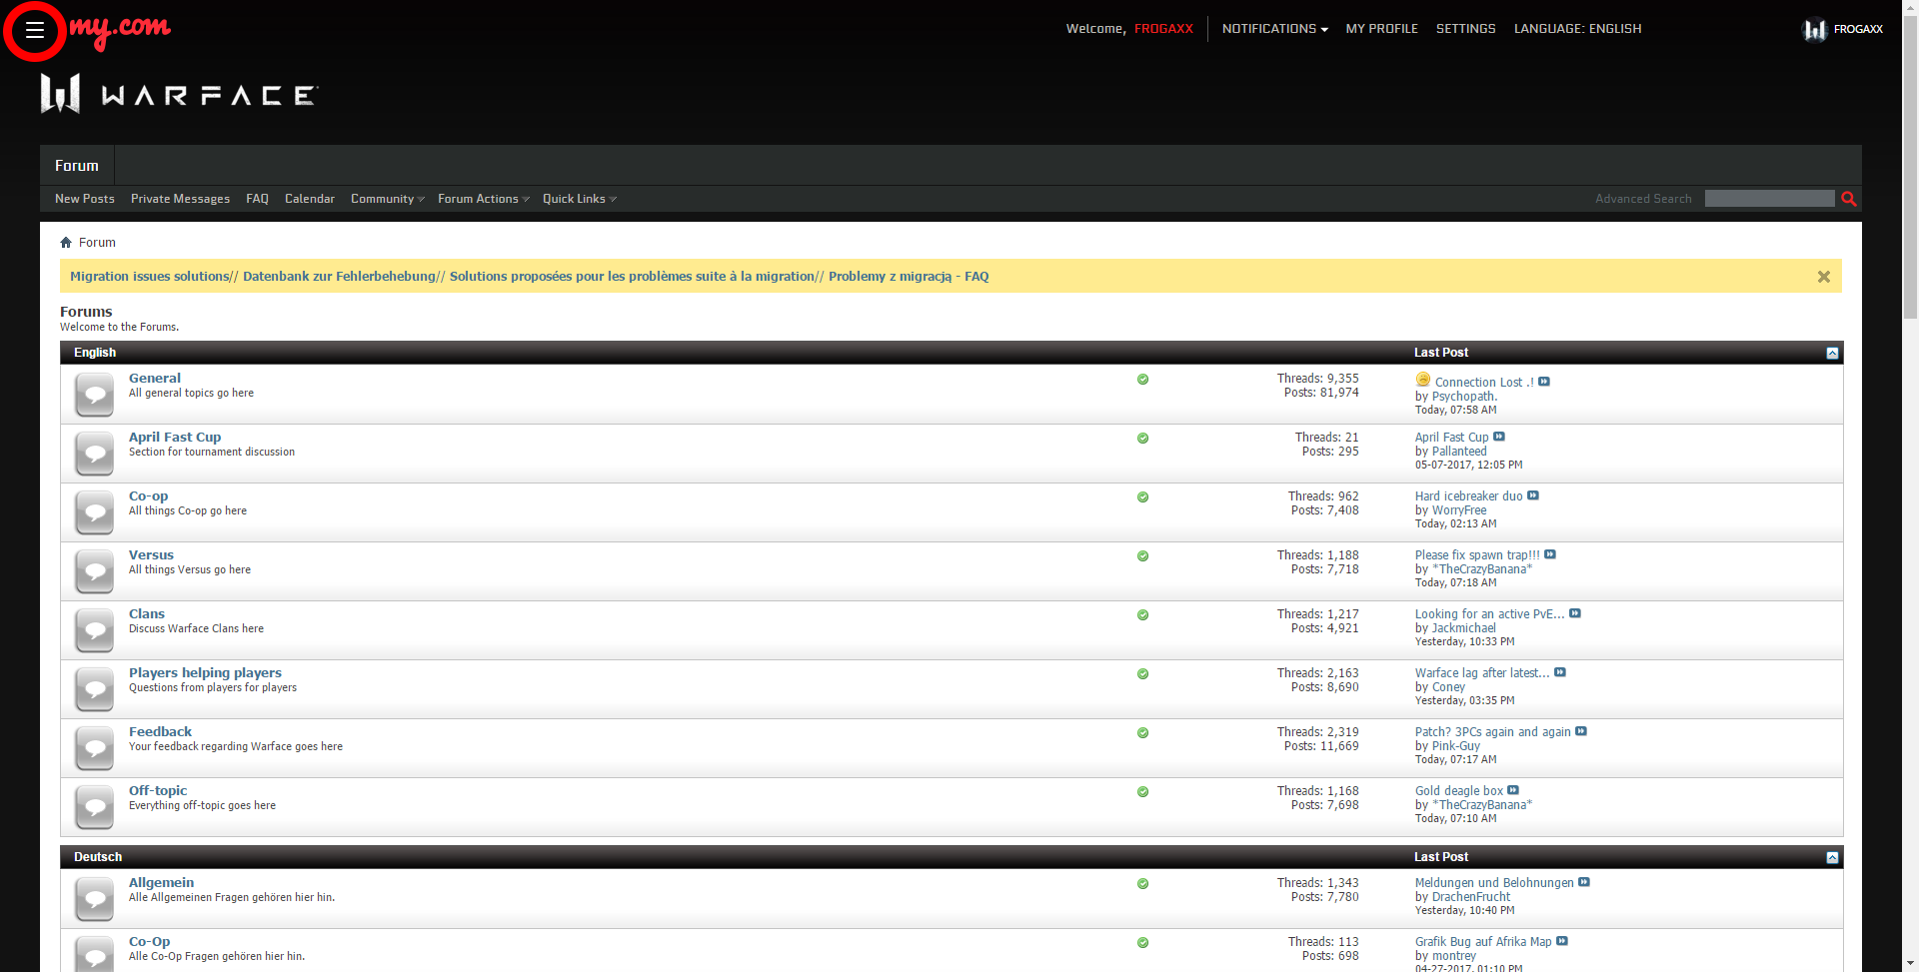Screen dimensions: 1919x972
Task: Click the English Co-op forum bubble icon
Action: [95, 512]
